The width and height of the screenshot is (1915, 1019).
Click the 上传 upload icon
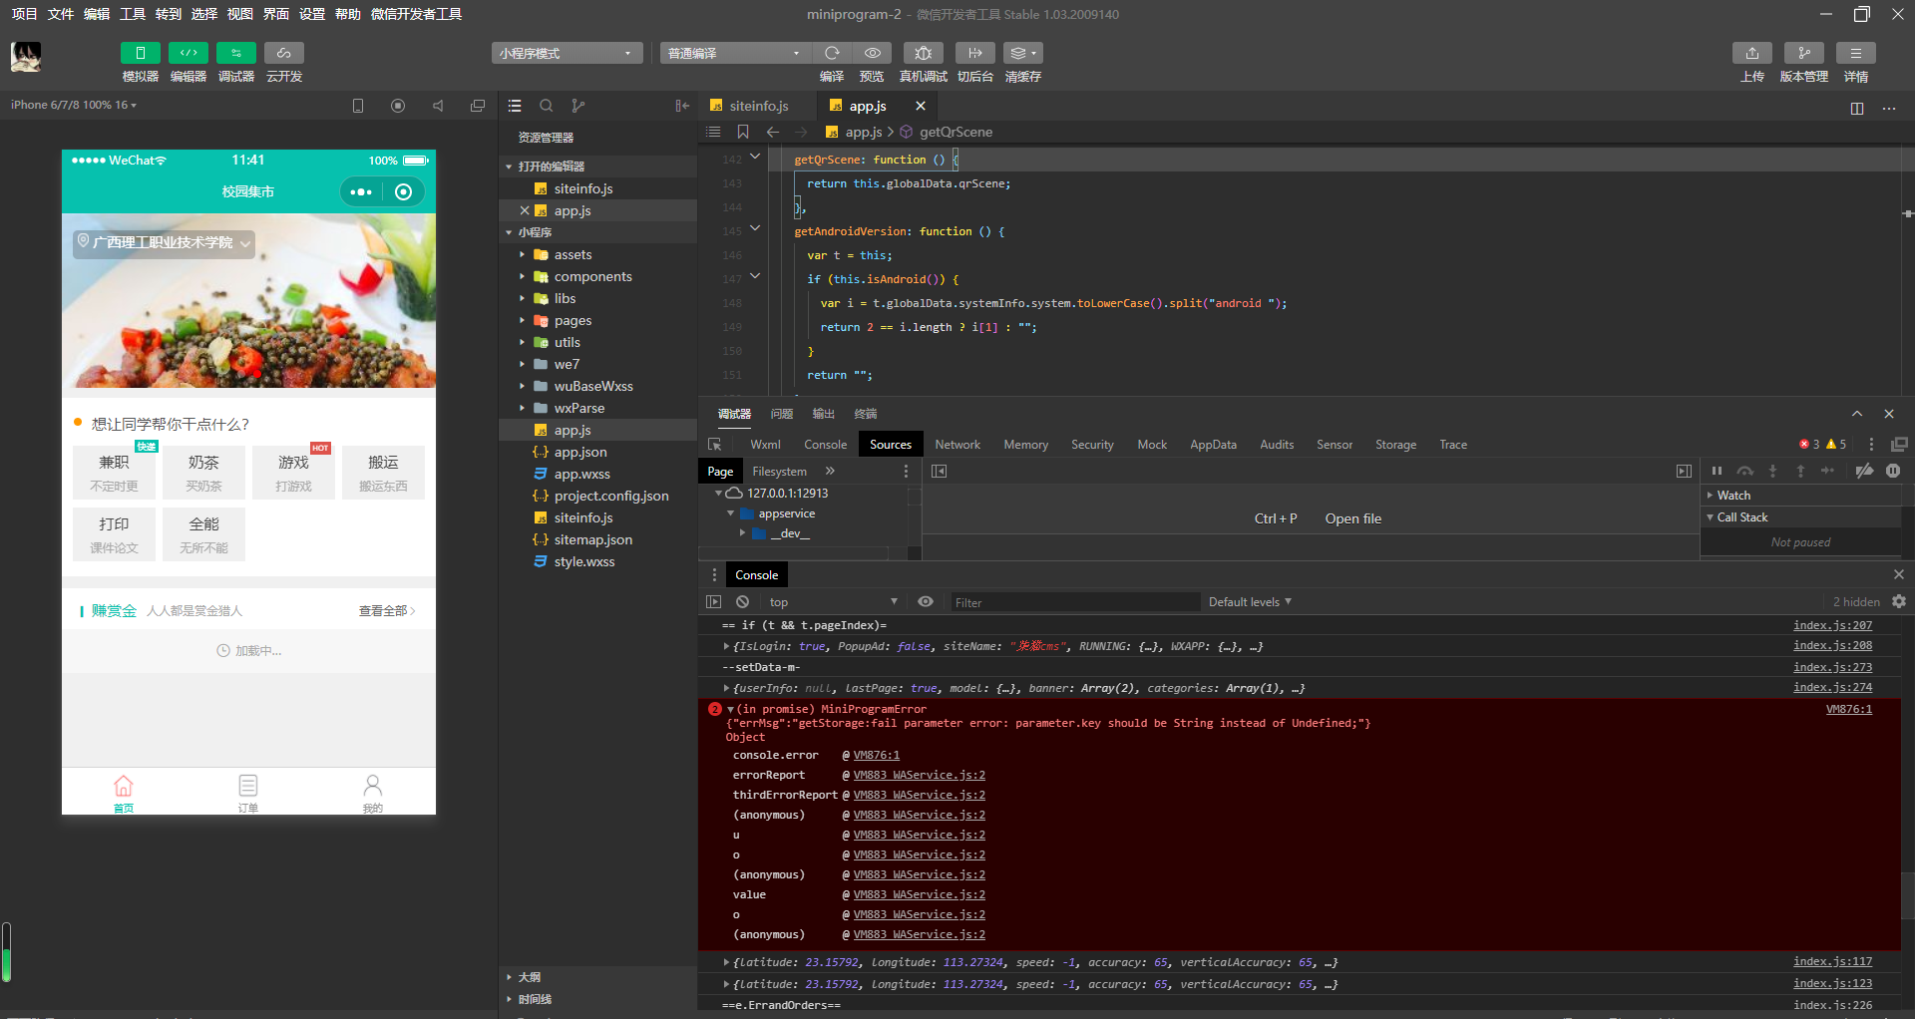pyautogui.click(x=1752, y=53)
